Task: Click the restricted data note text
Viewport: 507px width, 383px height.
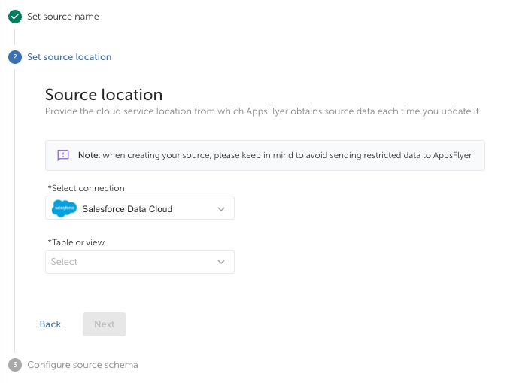Action: 275,155
